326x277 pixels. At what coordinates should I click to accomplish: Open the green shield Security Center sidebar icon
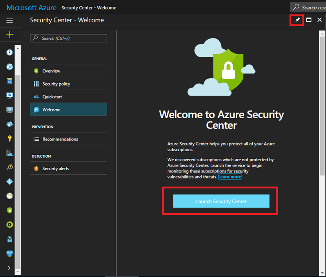9,210
